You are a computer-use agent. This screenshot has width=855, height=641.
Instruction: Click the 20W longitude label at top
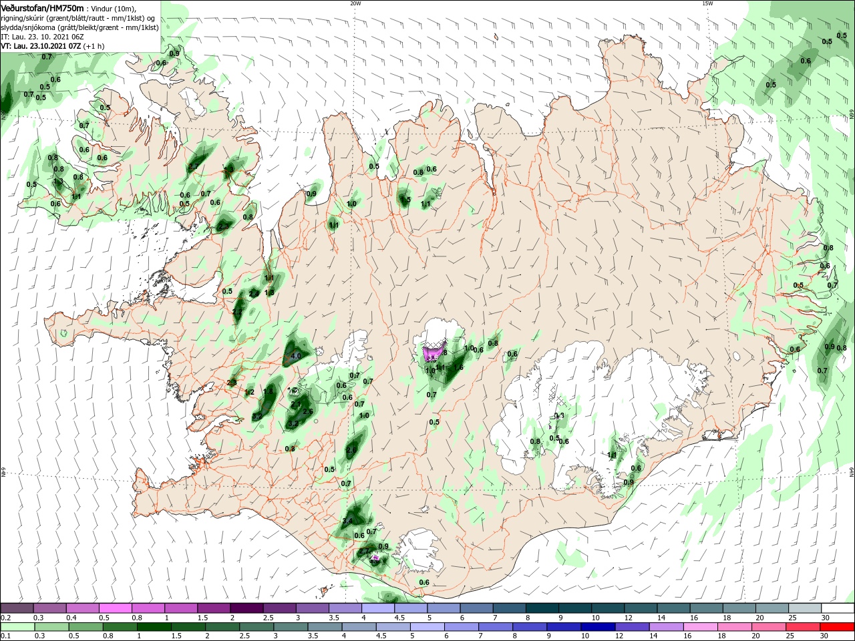tap(355, 3)
